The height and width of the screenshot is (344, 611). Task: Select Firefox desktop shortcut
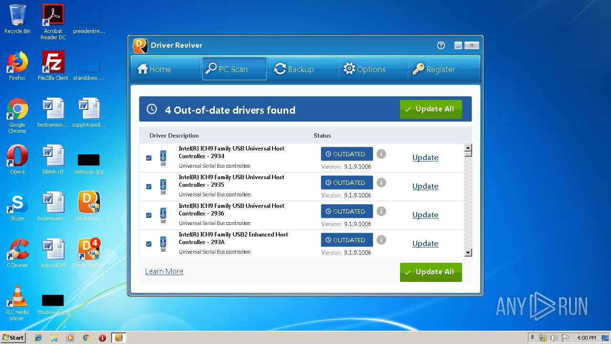tap(17, 66)
